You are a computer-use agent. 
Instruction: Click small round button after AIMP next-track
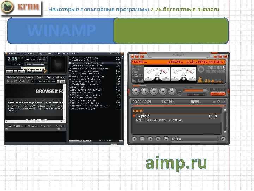(180, 92)
